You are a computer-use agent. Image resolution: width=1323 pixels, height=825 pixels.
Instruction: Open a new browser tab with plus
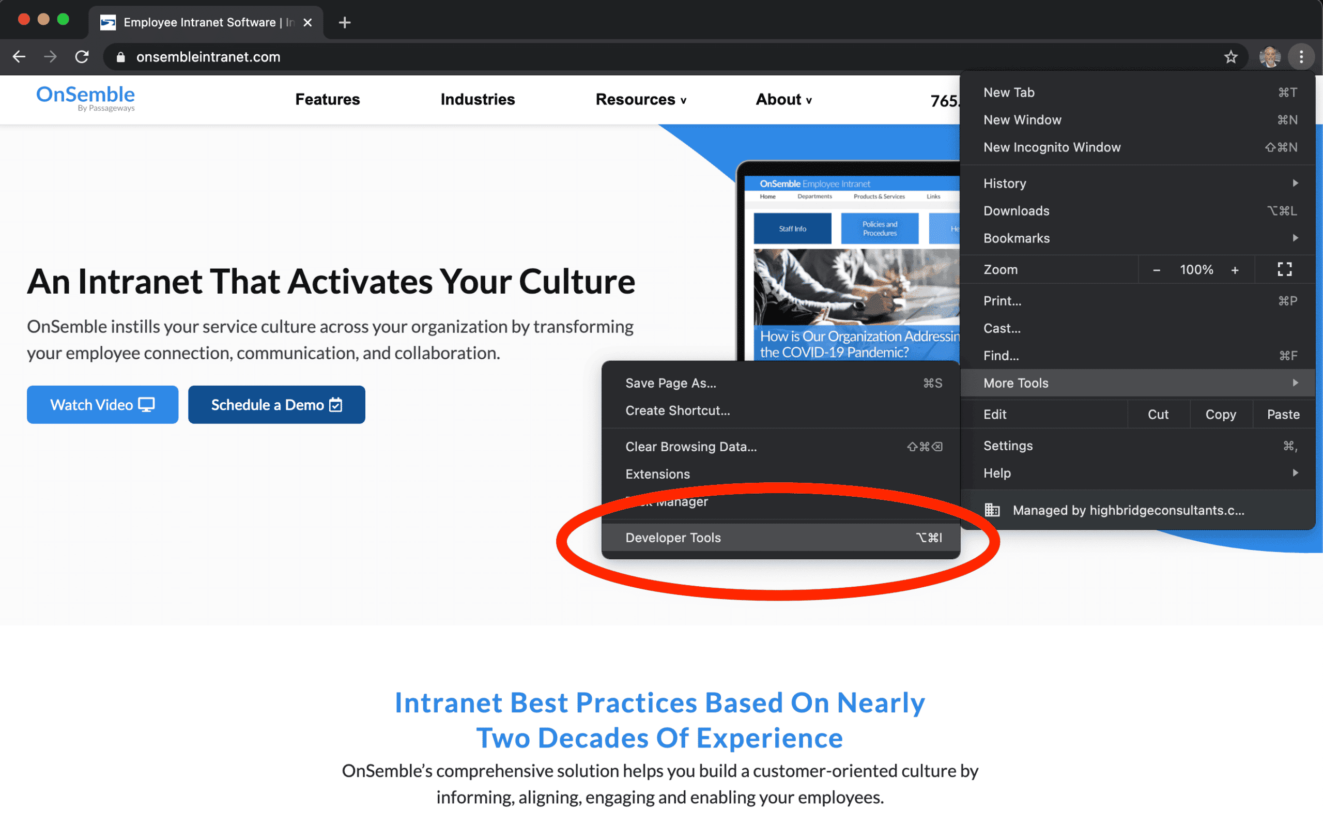344,22
